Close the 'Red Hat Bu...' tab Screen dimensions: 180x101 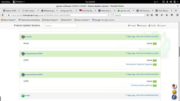[x=95, y=11]
